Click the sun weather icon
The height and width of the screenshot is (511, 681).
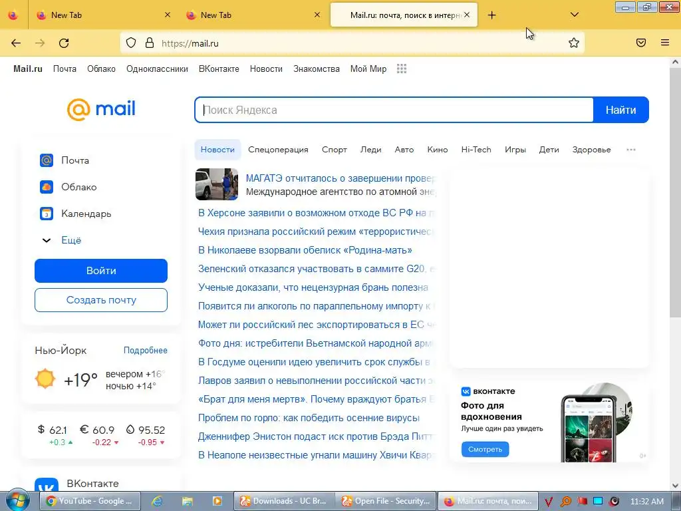pos(45,379)
